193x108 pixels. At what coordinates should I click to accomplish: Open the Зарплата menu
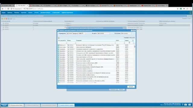(24, 13)
